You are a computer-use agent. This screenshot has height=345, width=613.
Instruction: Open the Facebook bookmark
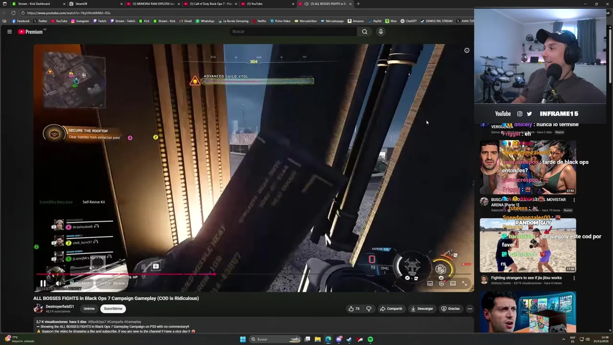[x=21, y=21]
